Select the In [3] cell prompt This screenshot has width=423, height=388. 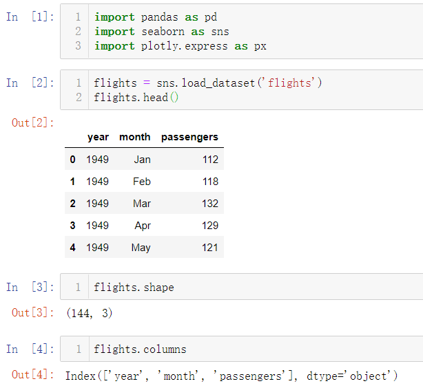[x=30, y=287]
